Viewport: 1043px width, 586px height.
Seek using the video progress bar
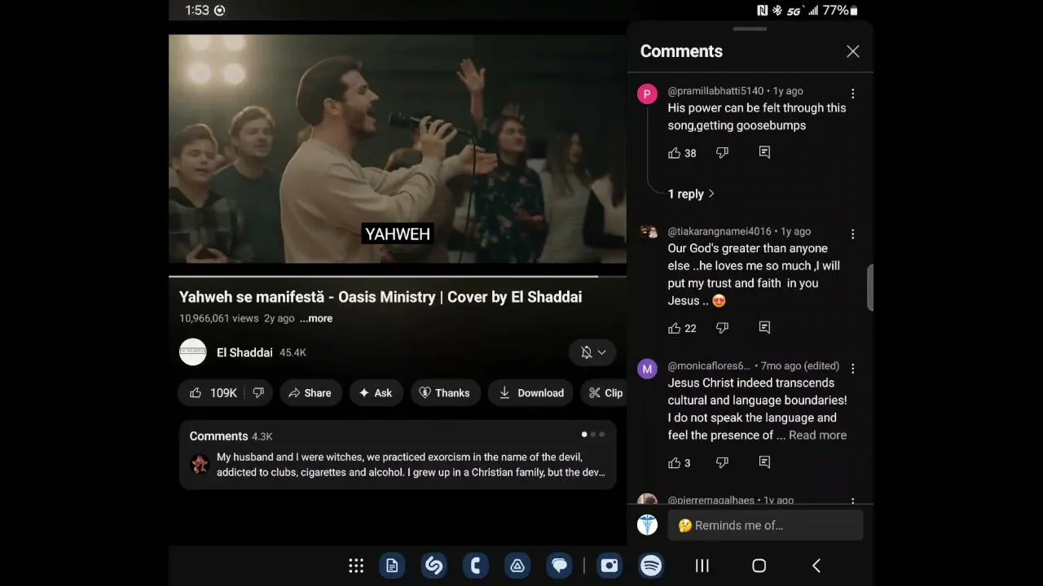(x=398, y=277)
